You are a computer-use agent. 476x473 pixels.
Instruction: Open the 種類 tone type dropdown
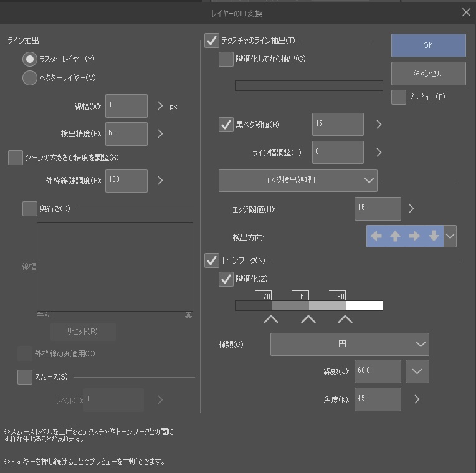(350, 344)
